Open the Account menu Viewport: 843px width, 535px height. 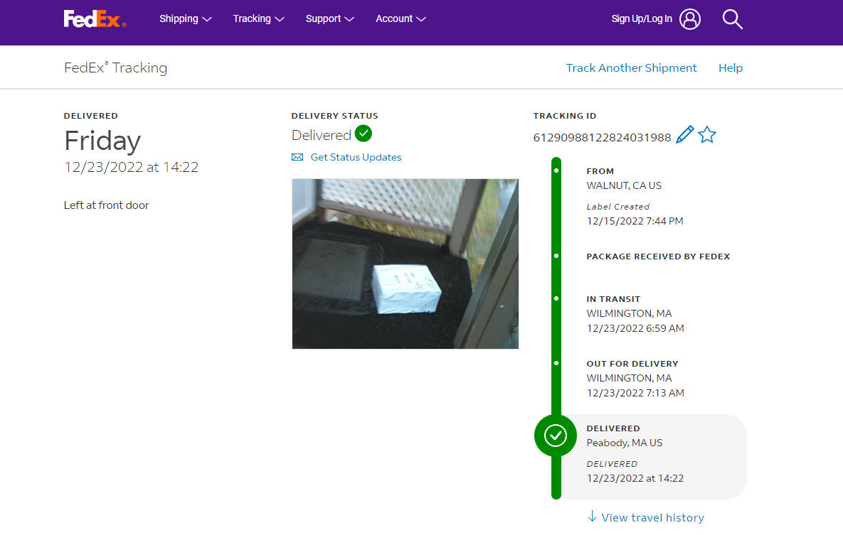pyautogui.click(x=401, y=19)
